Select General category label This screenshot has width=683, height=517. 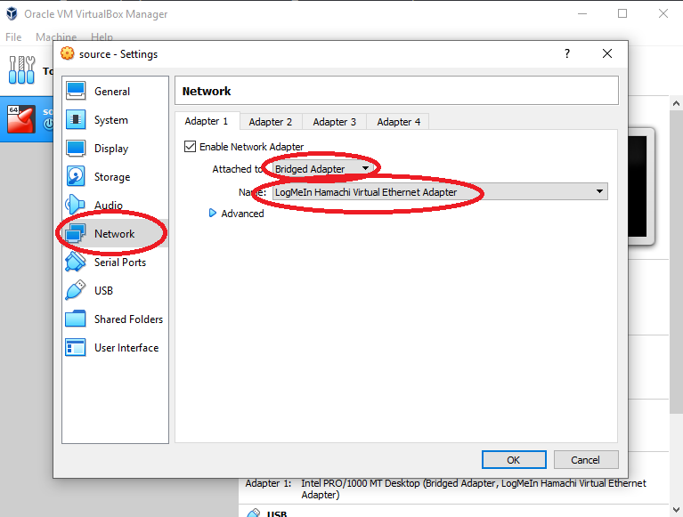(112, 92)
